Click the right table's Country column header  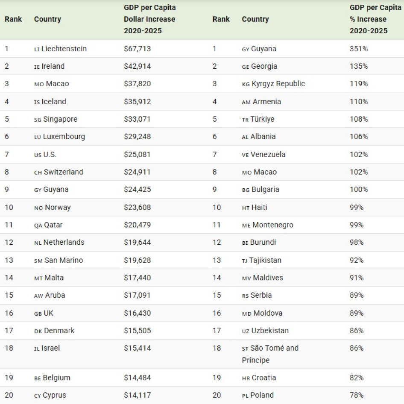[255, 19]
